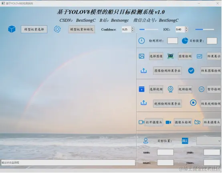The image size is (222, 173).
Task: Click the 输出状态监测框 status field
Action: 68,163
